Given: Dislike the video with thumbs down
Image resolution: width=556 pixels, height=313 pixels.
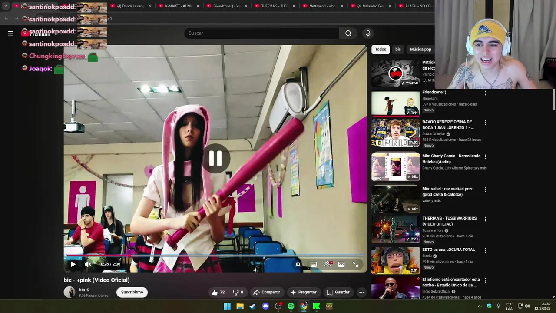Looking at the screenshot, I should [238, 292].
